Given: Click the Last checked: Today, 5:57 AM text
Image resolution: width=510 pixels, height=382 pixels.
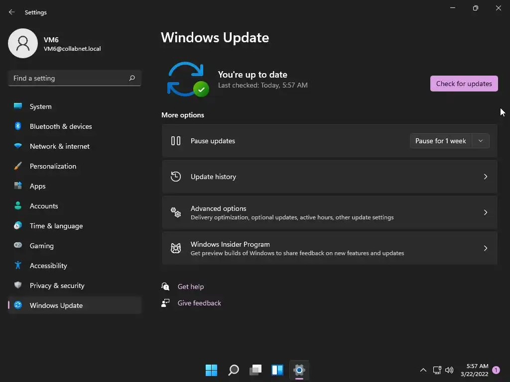Looking at the screenshot, I should click(263, 85).
